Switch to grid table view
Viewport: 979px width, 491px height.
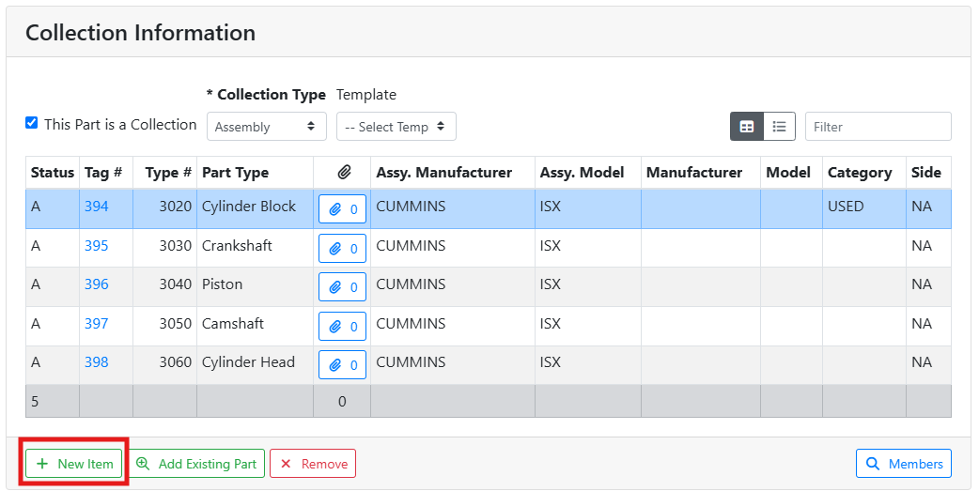coord(747,127)
